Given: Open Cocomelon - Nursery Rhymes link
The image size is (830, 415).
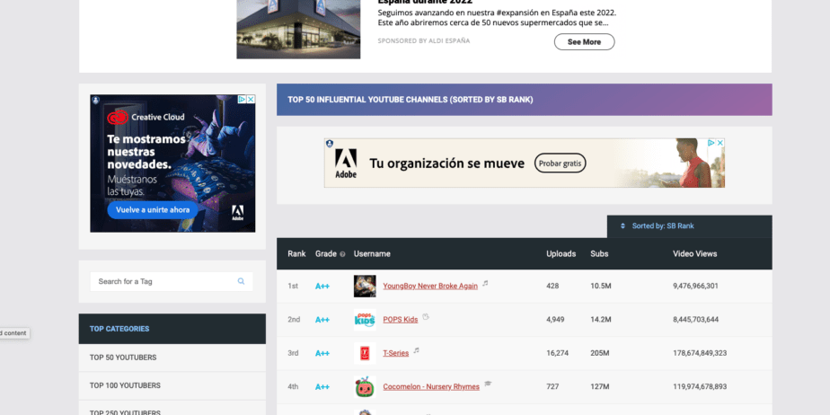Looking at the screenshot, I should tap(431, 387).
